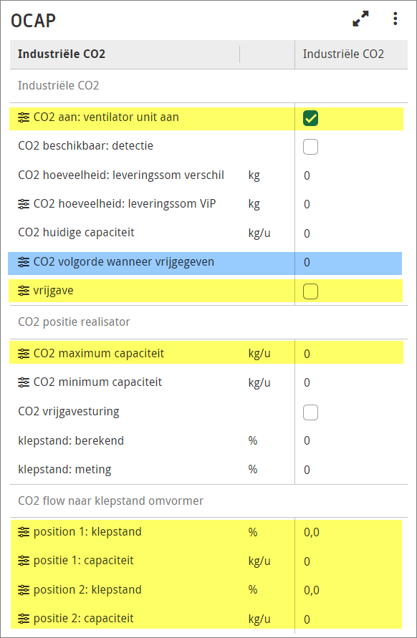The width and height of the screenshot is (417, 638).
Task: Click settings icon beside position 1 klepstand
Action: (24, 532)
